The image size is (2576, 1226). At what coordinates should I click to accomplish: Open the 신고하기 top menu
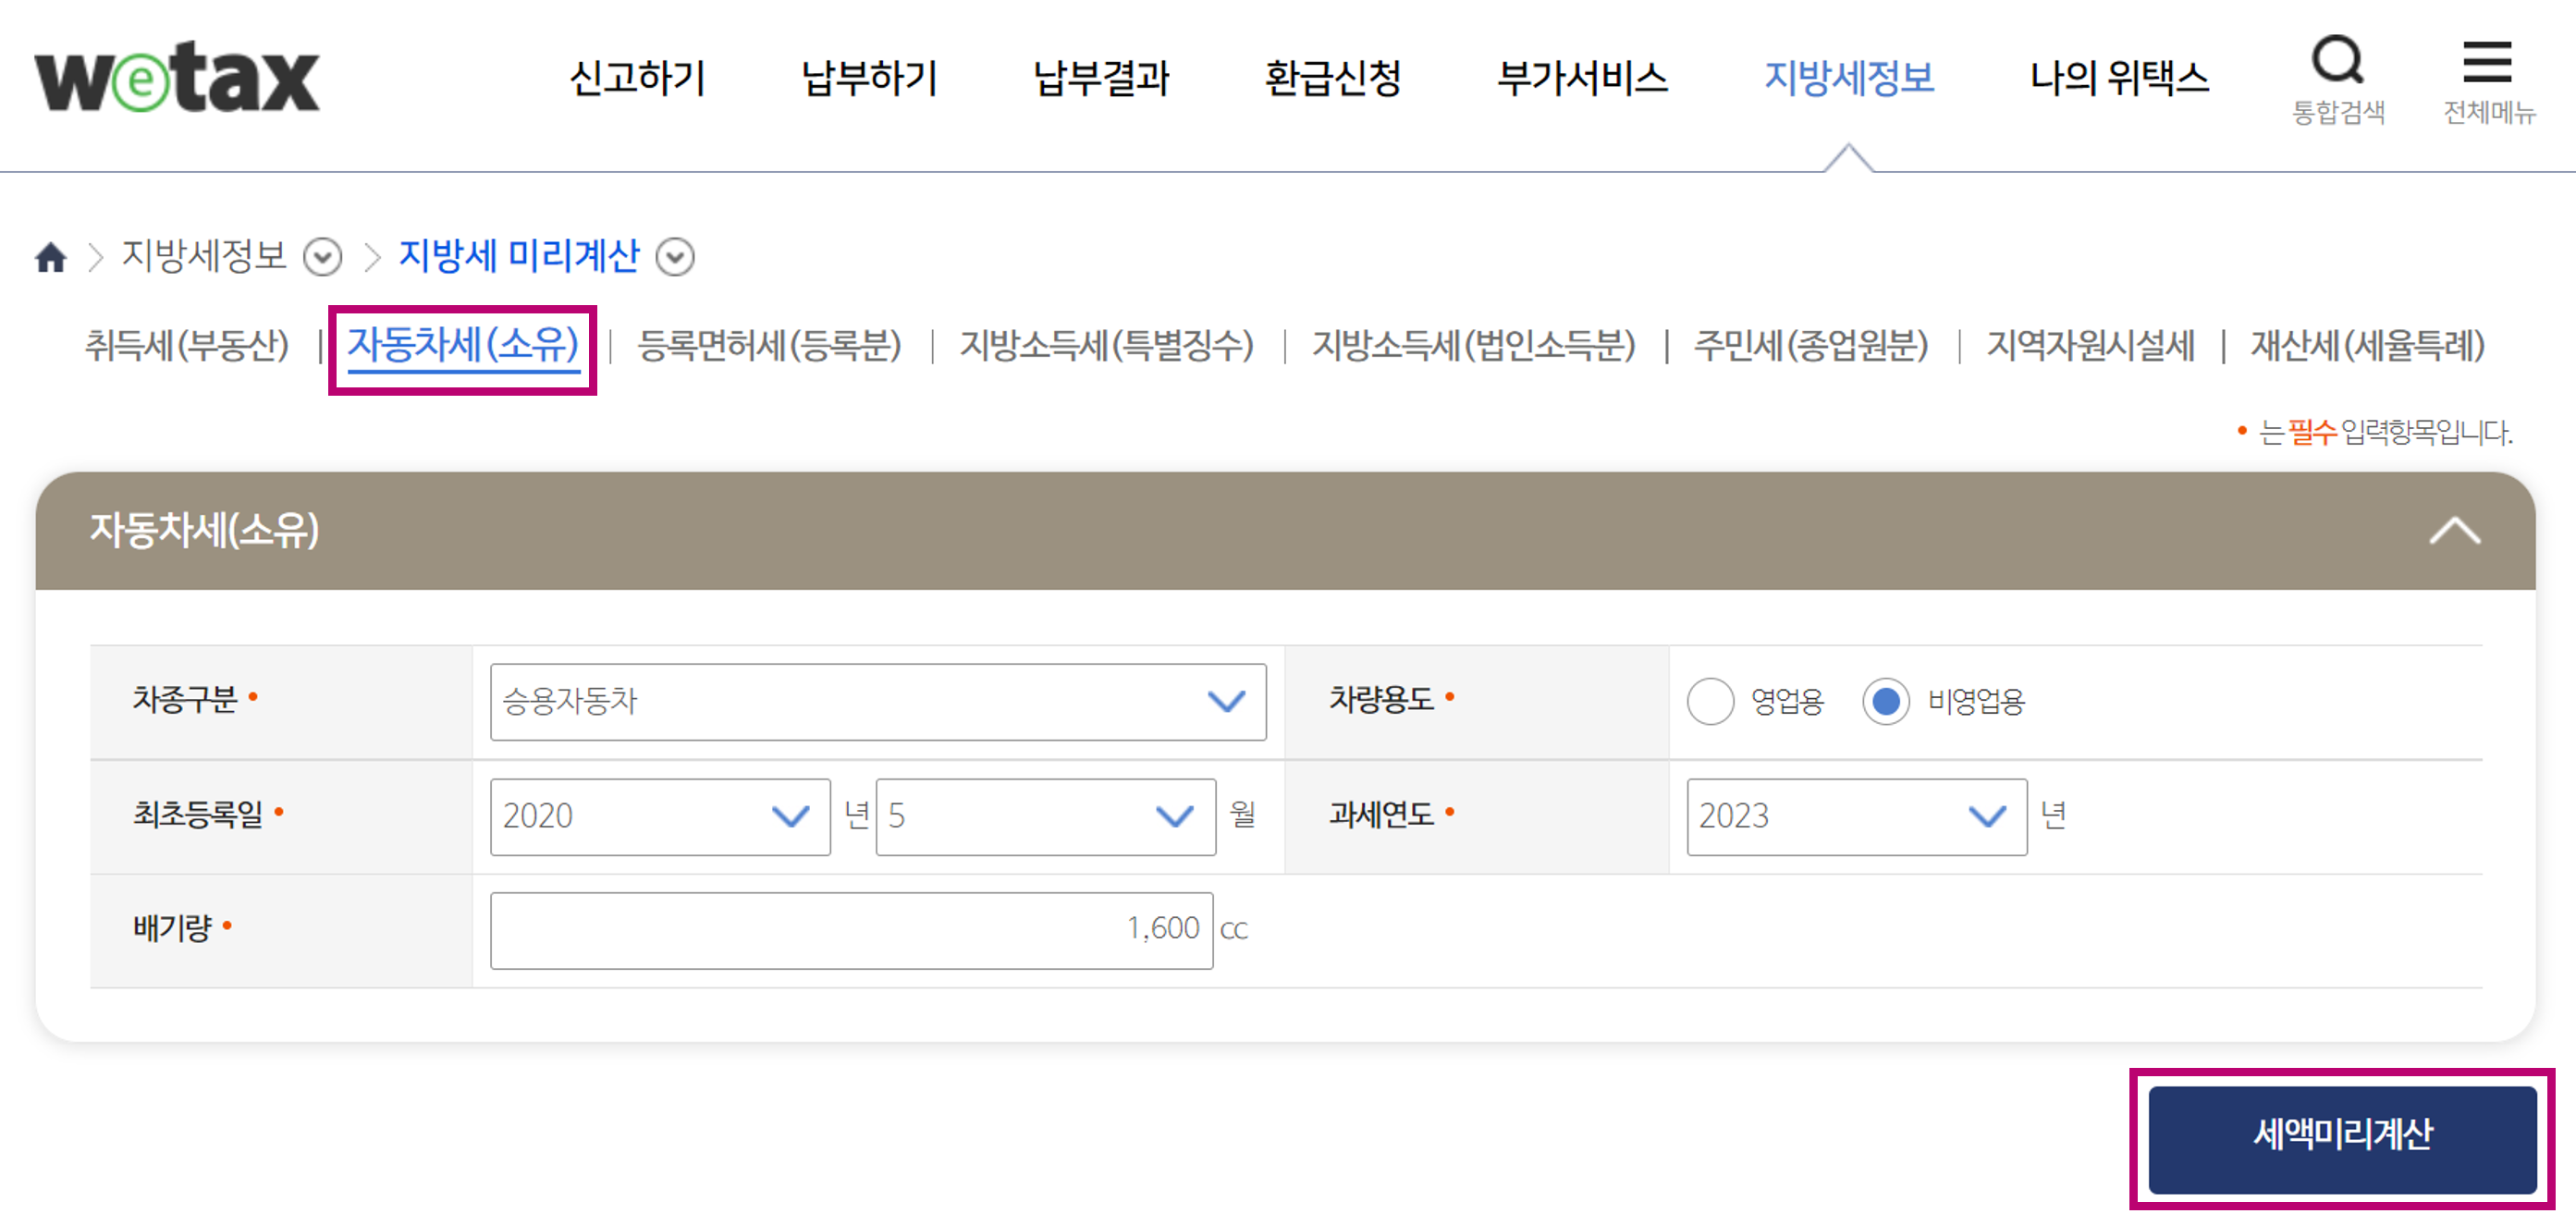coord(638,78)
